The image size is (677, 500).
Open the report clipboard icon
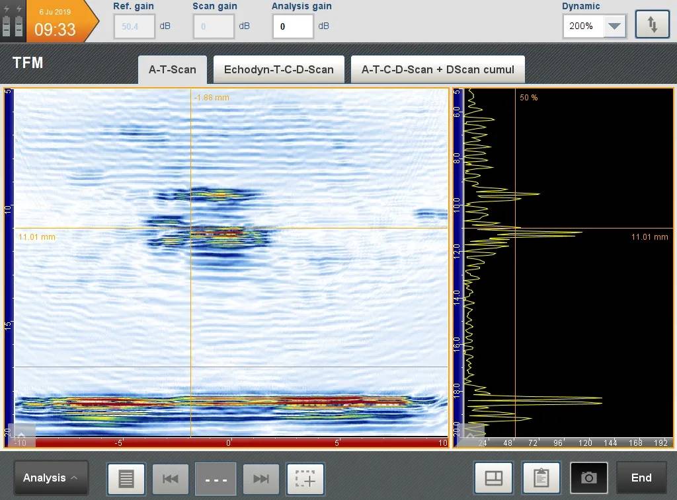pyautogui.click(x=541, y=478)
